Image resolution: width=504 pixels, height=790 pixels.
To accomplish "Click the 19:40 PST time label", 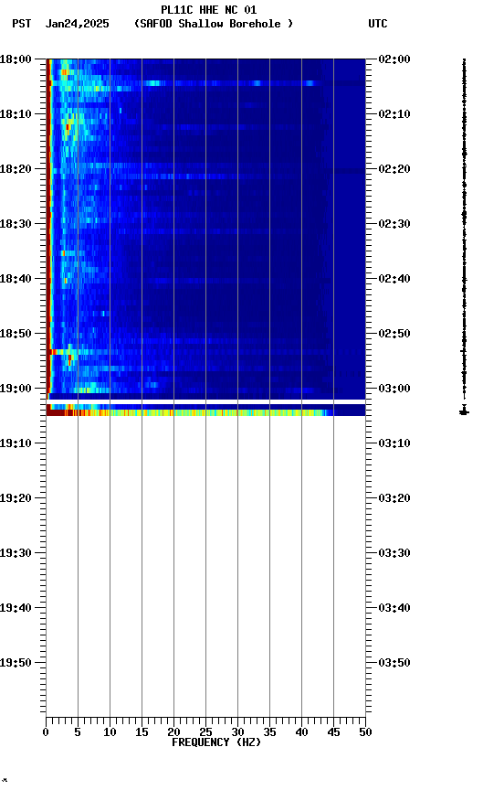I will tap(16, 609).
